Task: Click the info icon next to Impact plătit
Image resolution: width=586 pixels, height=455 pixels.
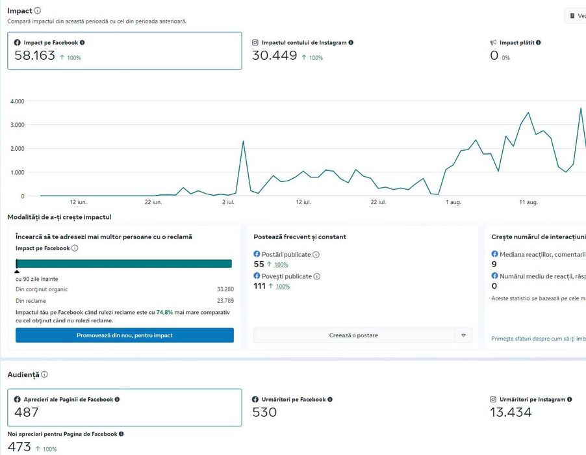Action: point(539,43)
